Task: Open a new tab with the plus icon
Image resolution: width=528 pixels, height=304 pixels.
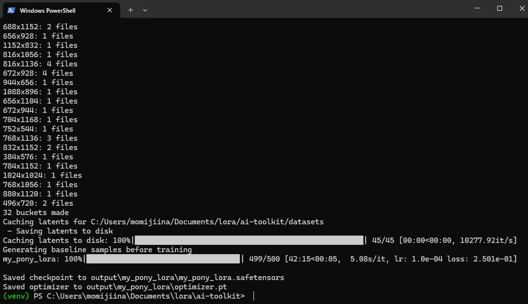Action: 130,10
